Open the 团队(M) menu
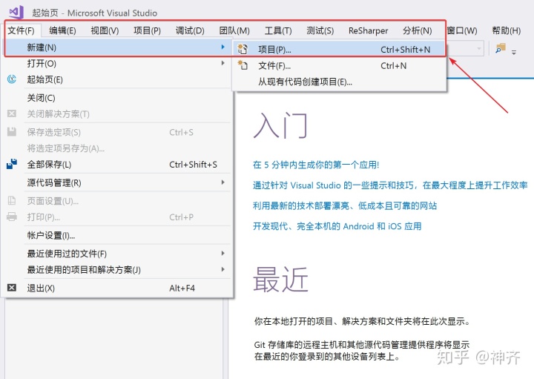The height and width of the screenshot is (379, 534). [234, 30]
